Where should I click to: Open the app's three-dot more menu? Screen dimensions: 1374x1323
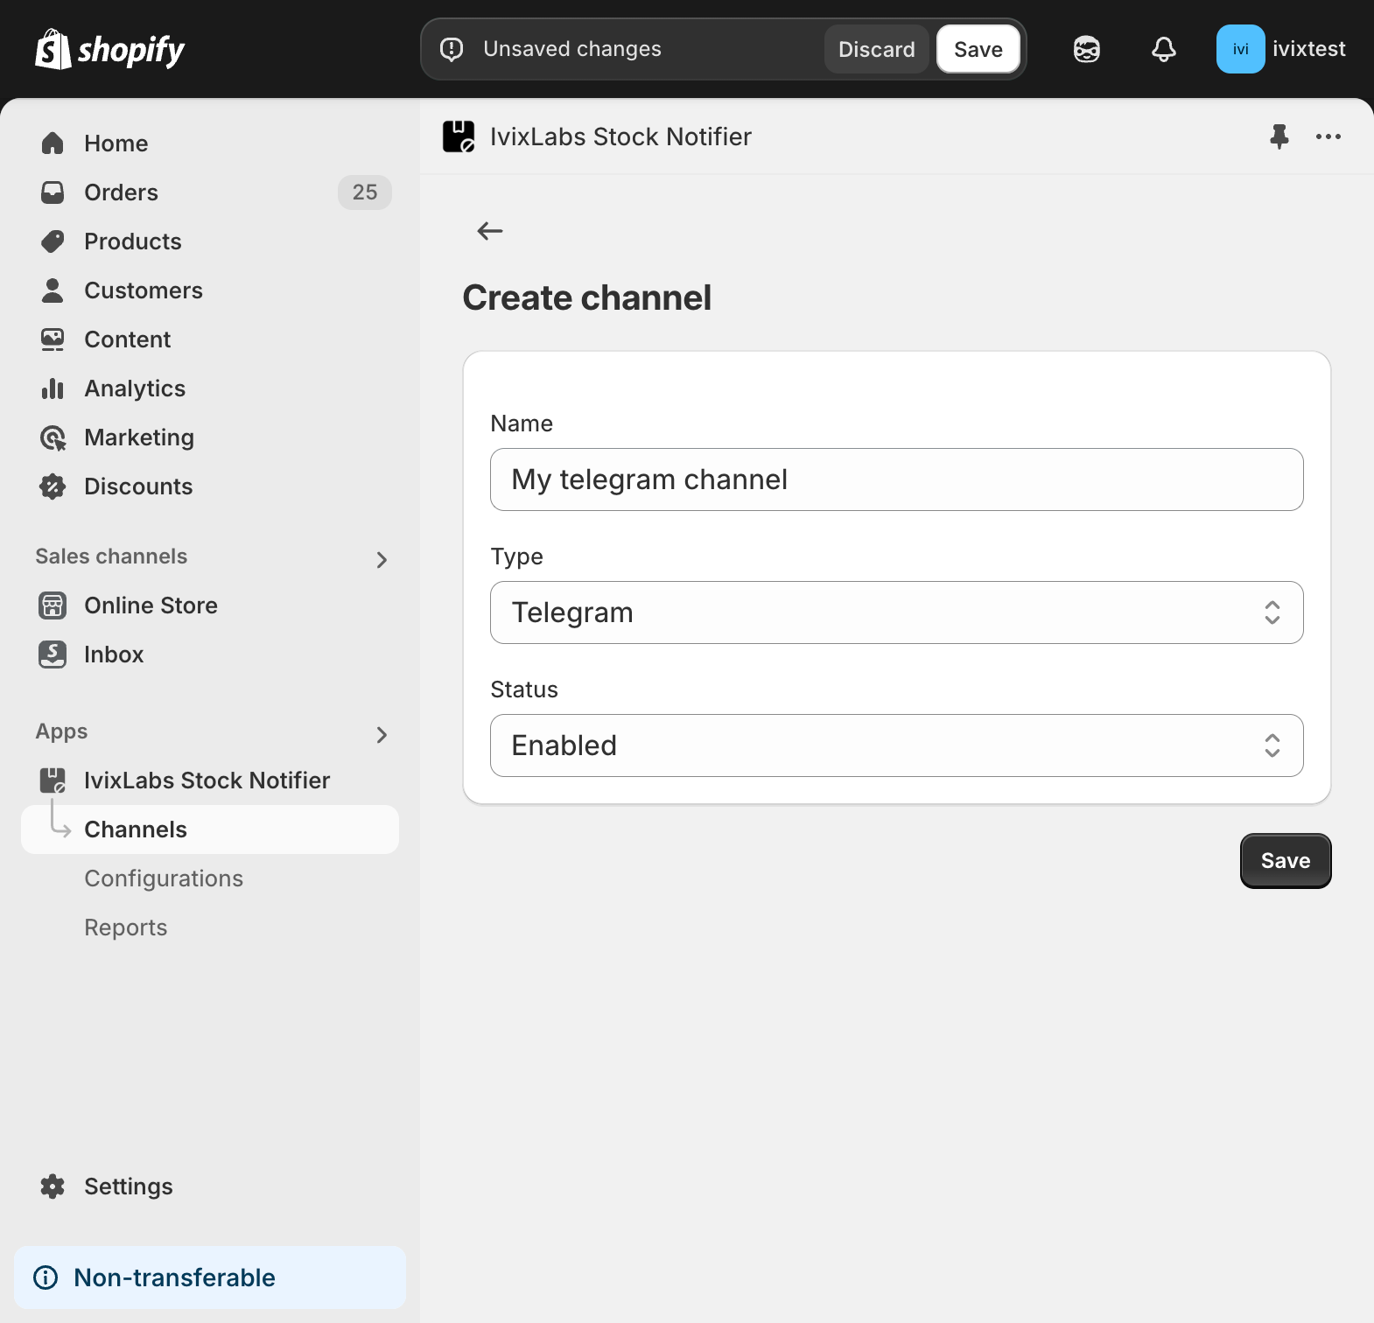[1328, 136]
